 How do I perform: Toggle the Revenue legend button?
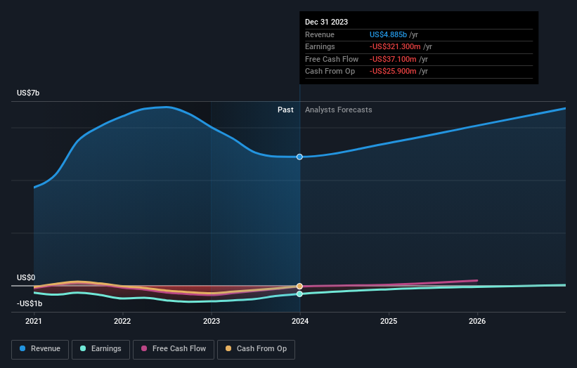(x=40, y=349)
